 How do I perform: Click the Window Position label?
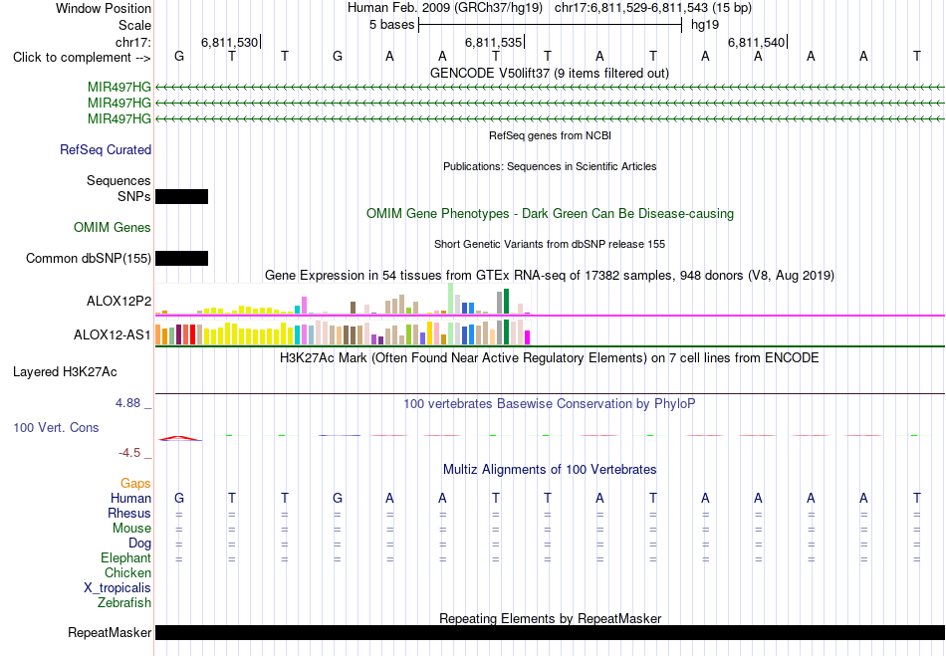point(104,8)
